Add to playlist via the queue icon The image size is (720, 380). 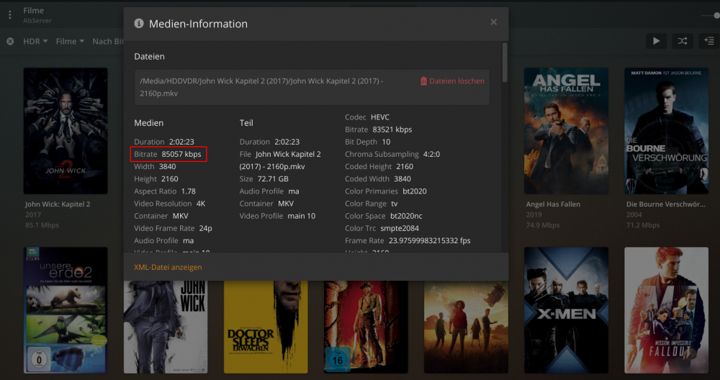tap(709, 41)
